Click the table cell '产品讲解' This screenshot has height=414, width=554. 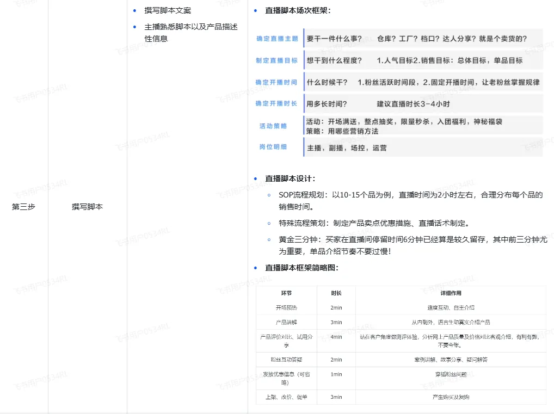[287, 322]
